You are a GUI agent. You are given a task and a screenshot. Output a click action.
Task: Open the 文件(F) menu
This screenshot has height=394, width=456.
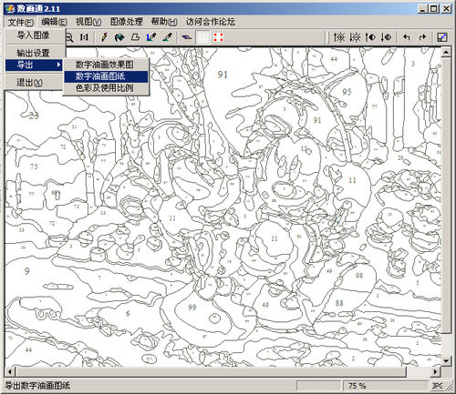[20, 22]
